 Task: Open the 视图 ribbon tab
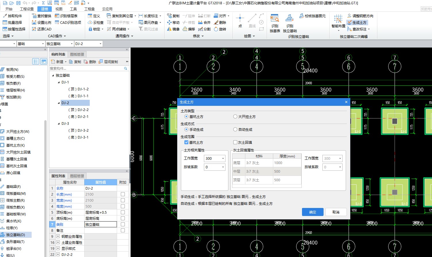pyautogui.click(x=59, y=9)
